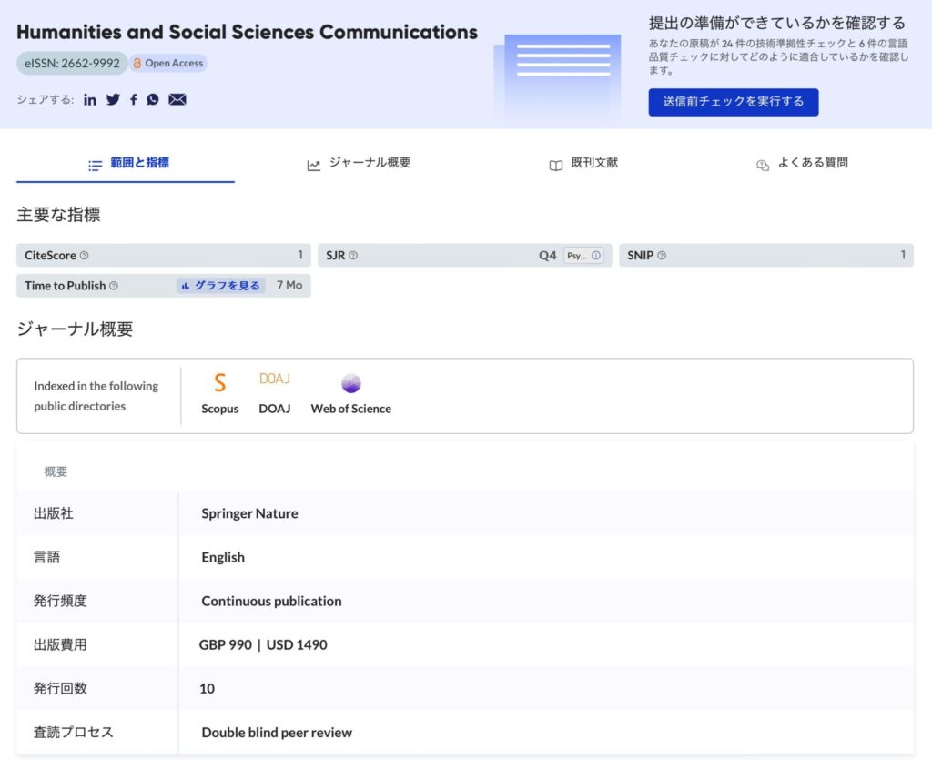Share journal via Twitter bird icon
The width and height of the screenshot is (932, 760).
(x=113, y=99)
